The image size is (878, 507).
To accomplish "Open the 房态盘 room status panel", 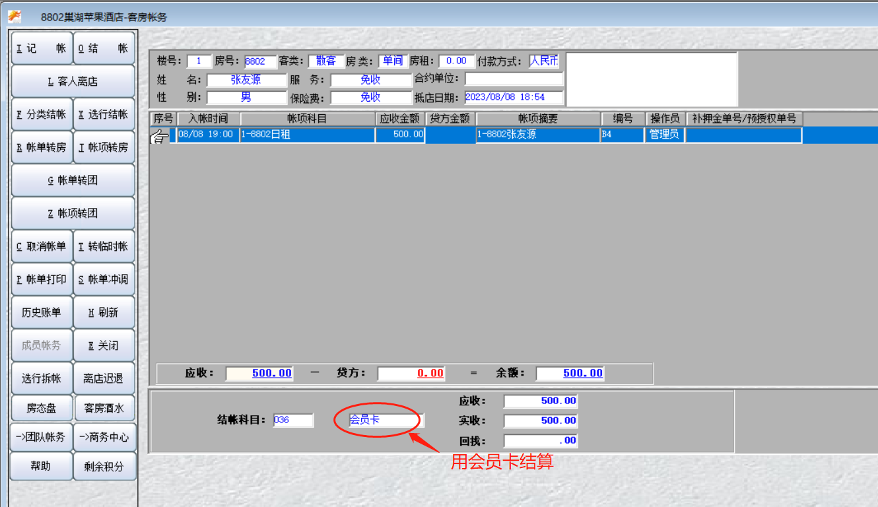I will 42,408.
